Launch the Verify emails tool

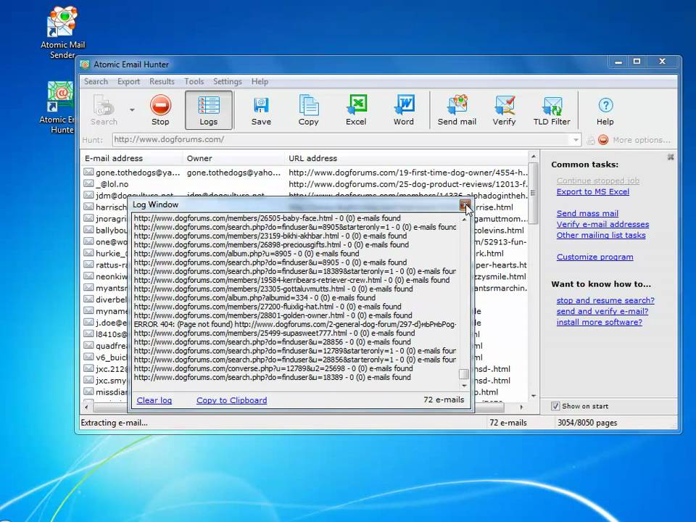coord(505,110)
